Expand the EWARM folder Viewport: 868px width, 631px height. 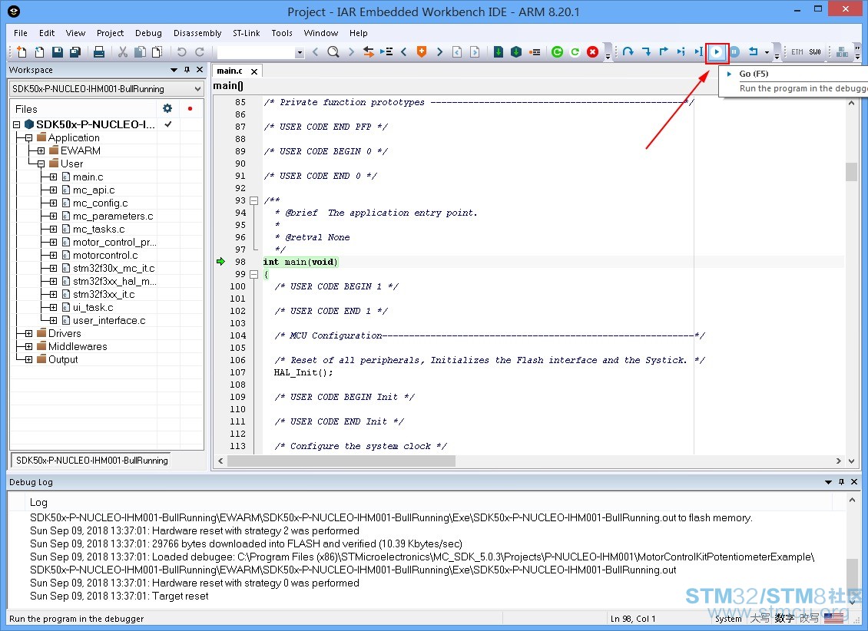coord(41,150)
